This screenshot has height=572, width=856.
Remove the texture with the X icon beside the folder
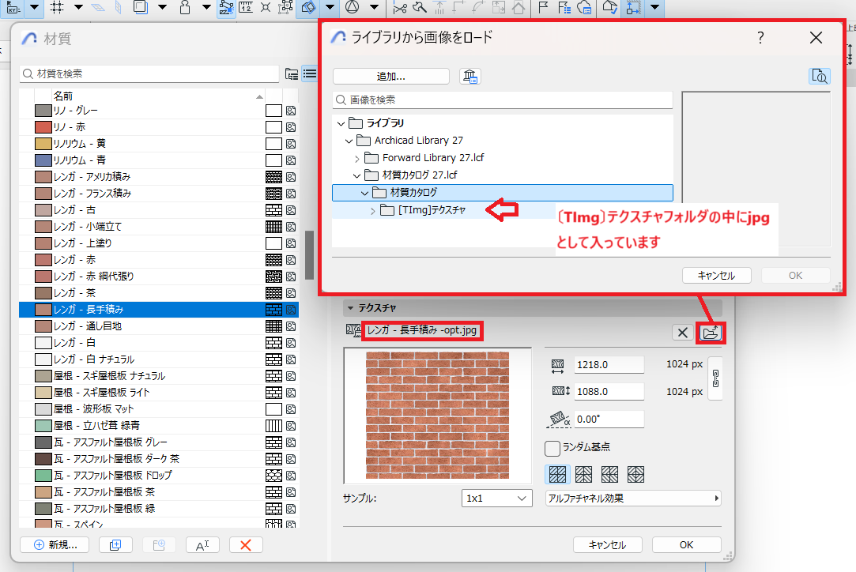(x=682, y=333)
